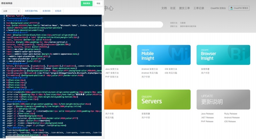Open iOS 安装方法 link
The image size is (256, 139).
(x=171, y=69)
